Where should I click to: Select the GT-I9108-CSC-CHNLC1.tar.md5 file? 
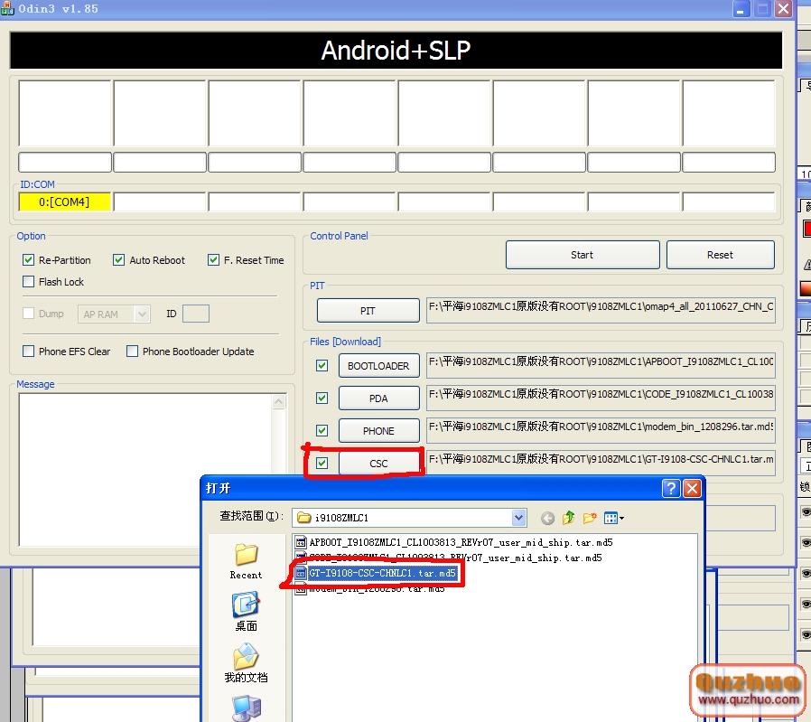(x=376, y=574)
